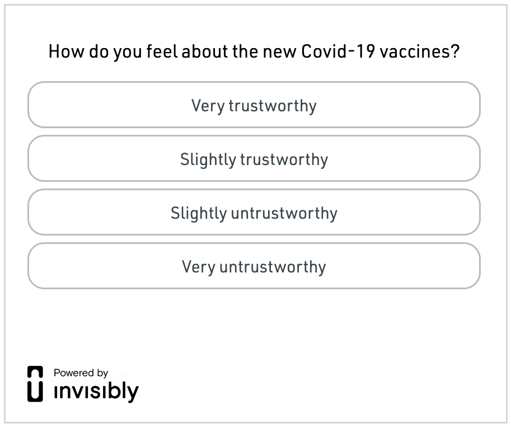Click the black bracket-shaped Invisibly symbol
This screenshot has height=428, width=511.
[35, 384]
